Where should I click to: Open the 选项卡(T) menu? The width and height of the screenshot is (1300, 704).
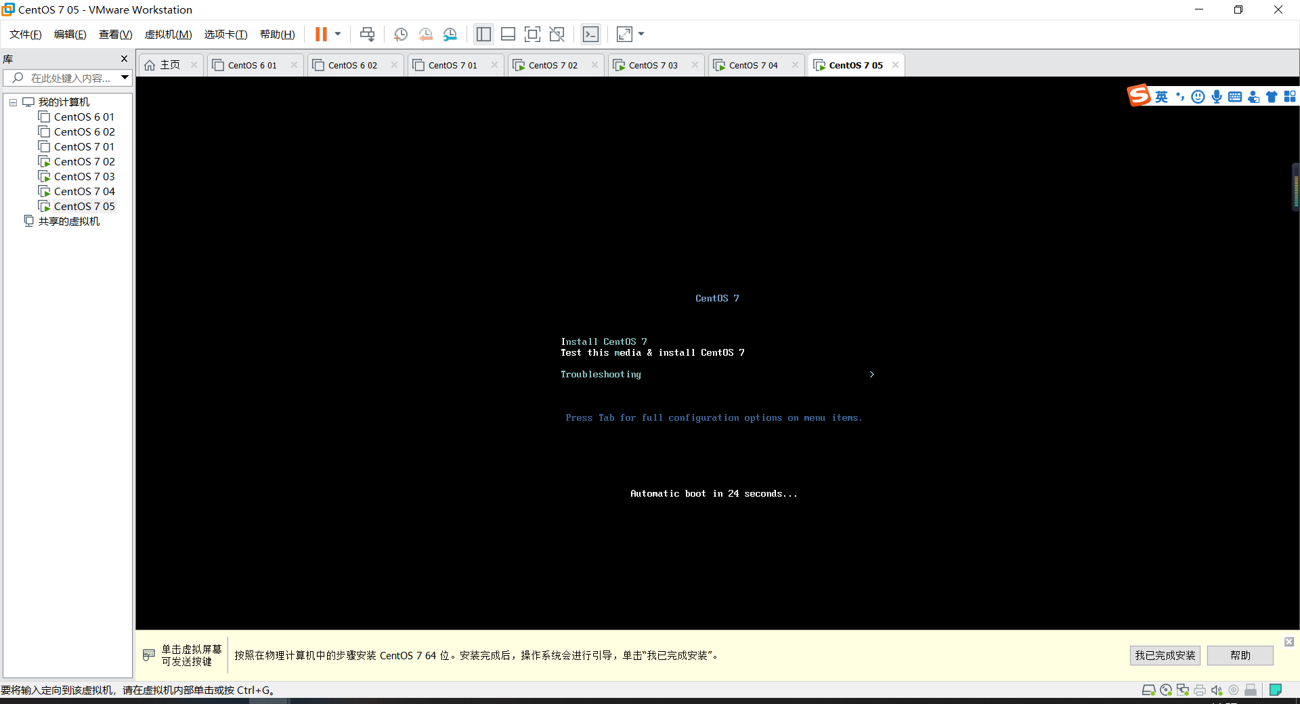(x=226, y=35)
